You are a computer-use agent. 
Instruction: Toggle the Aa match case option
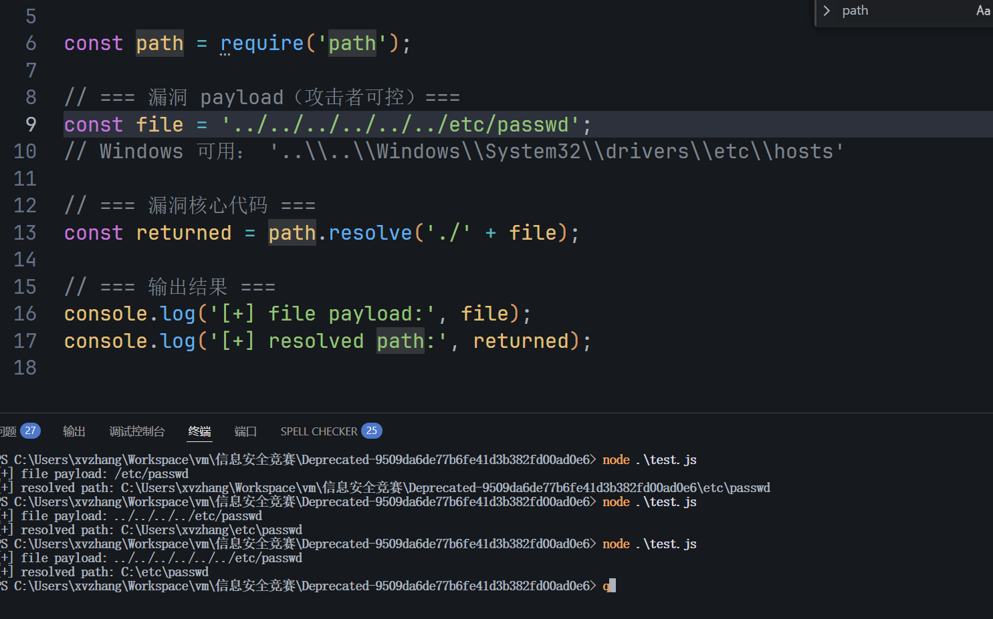coord(983,11)
